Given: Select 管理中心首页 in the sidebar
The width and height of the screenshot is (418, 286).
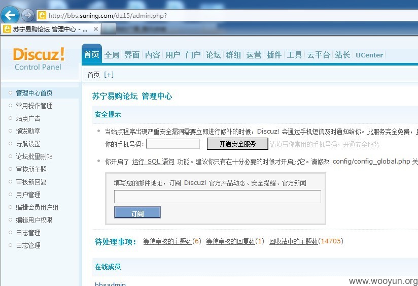Looking at the screenshot, I should (34, 93).
